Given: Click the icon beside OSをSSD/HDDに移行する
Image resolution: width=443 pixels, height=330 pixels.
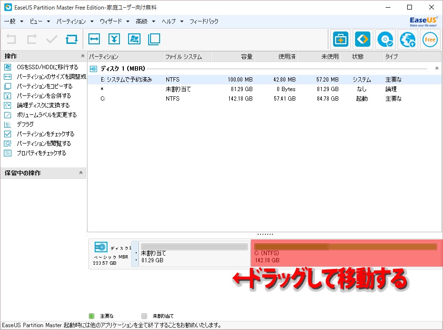Looking at the screenshot, I should [x=8, y=67].
